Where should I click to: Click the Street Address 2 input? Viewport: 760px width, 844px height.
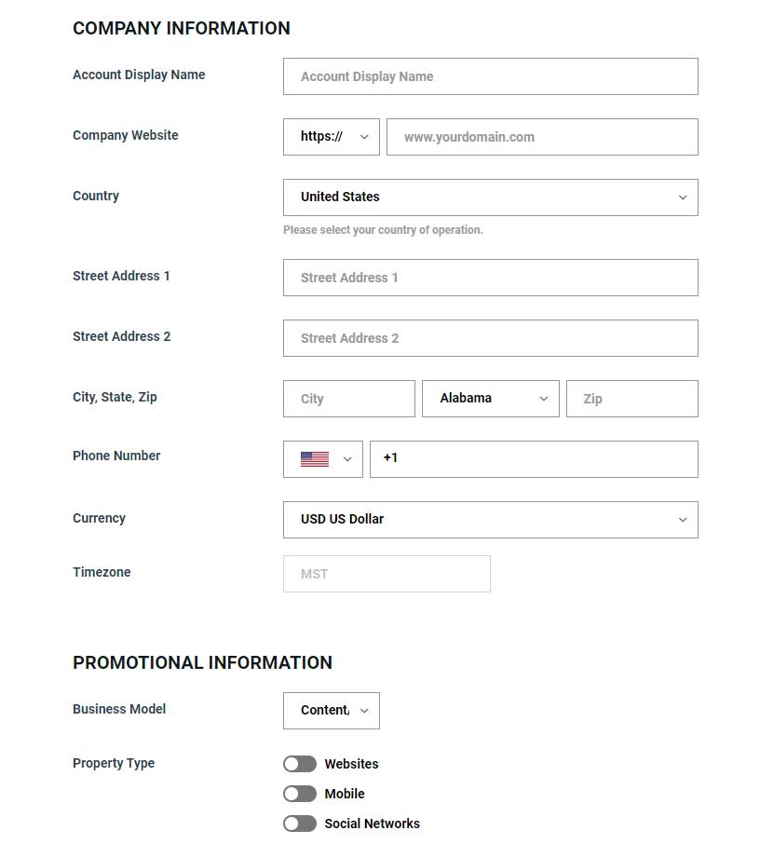pos(491,338)
